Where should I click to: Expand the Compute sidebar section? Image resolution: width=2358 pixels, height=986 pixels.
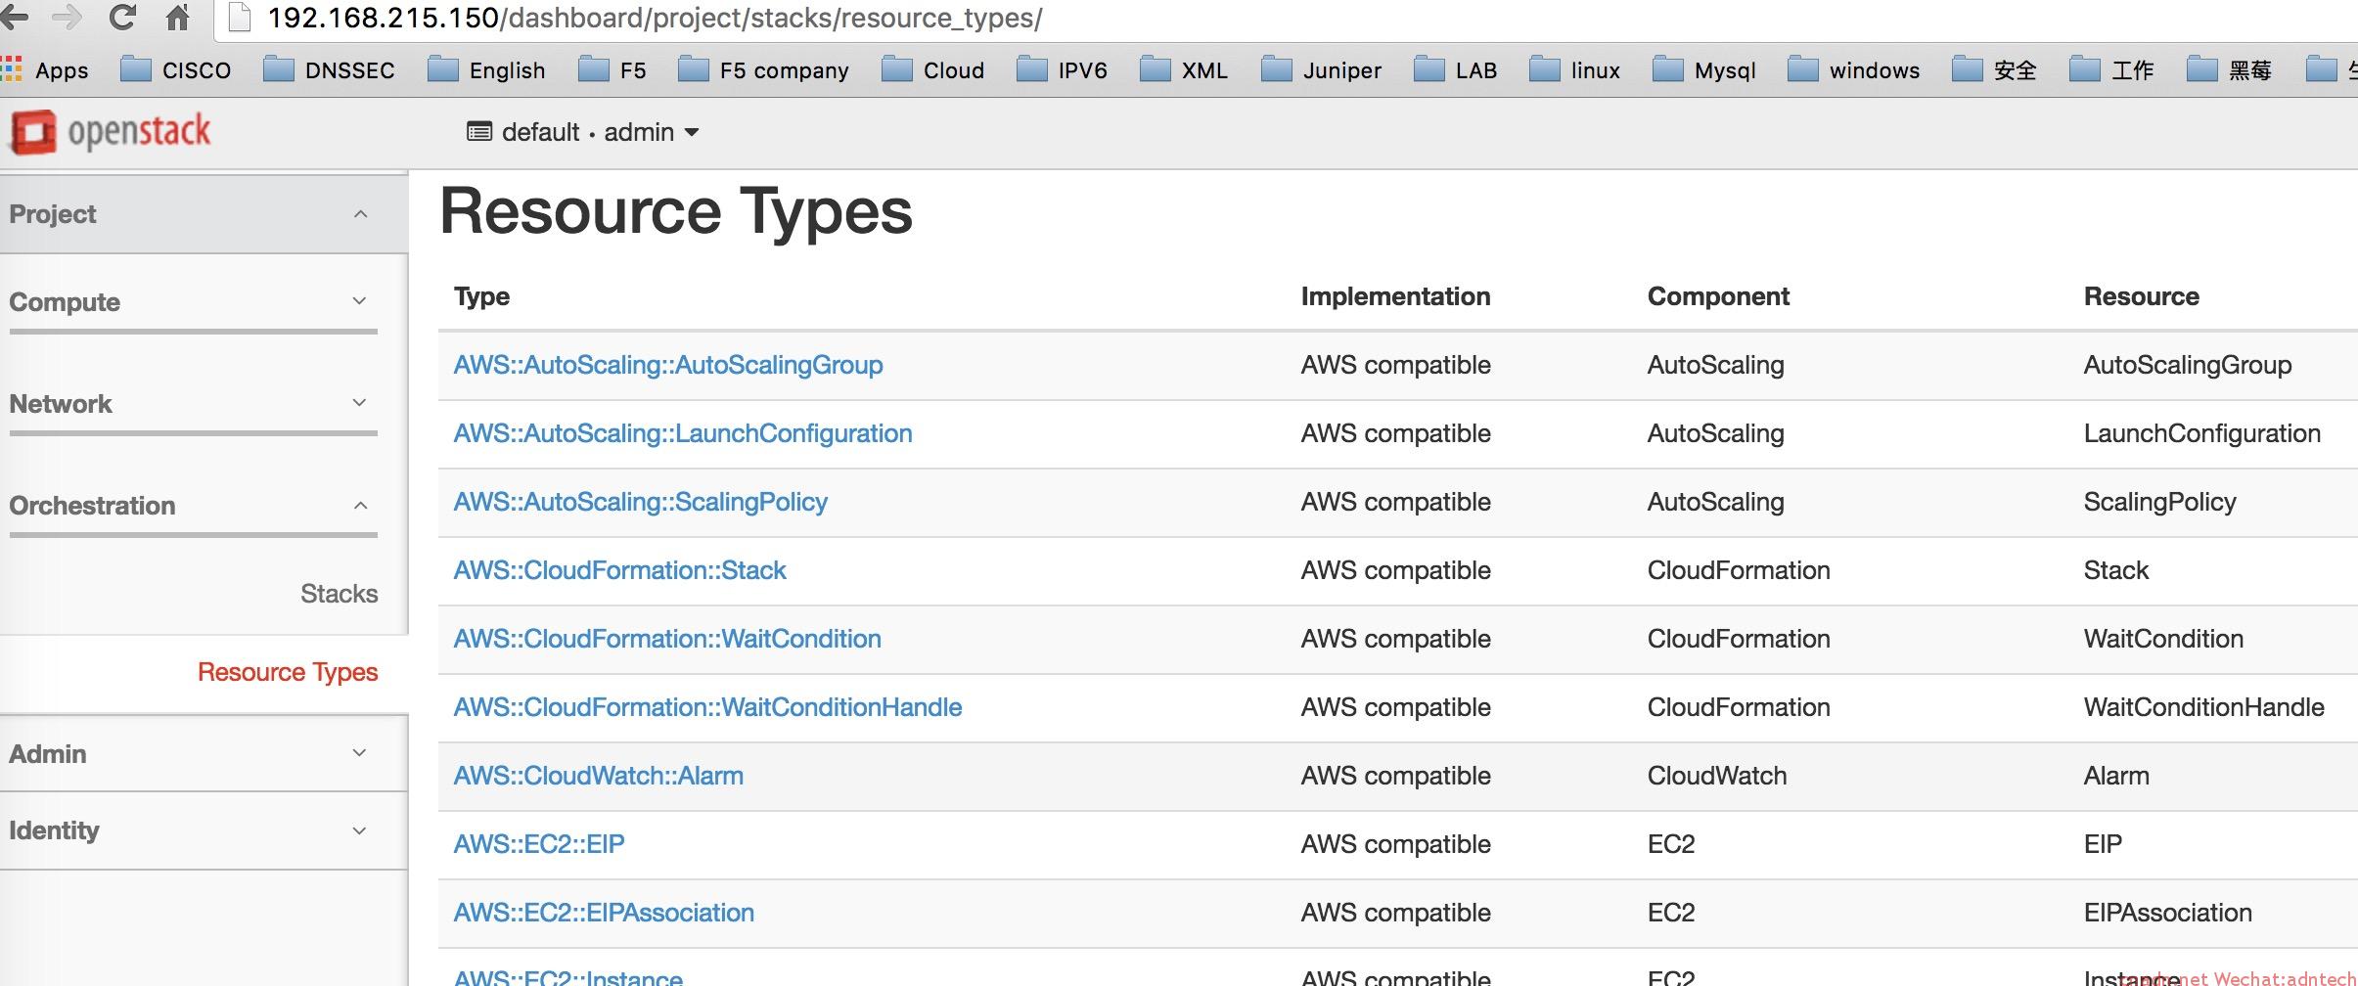click(x=193, y=301)
